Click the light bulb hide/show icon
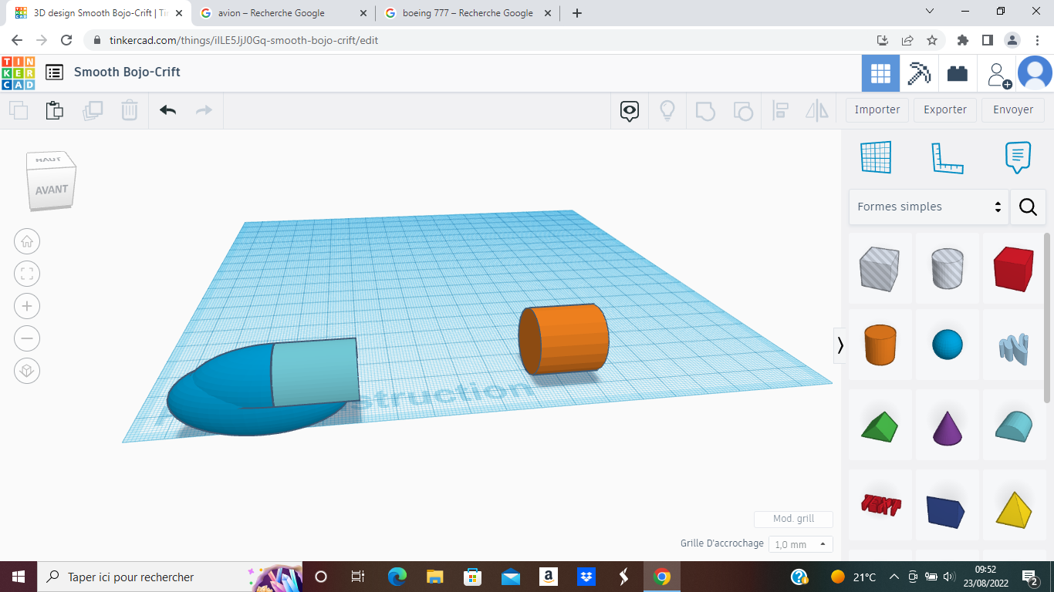The width and height of the screenshot is (1054, 592). (667, 111)
